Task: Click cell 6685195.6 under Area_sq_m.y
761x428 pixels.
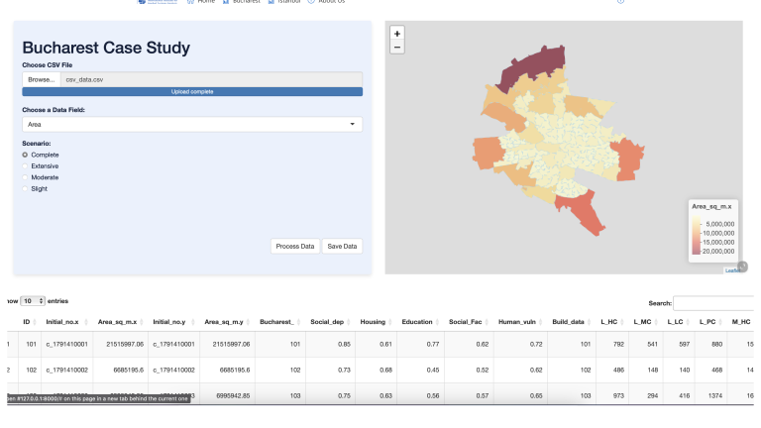Action: pos(235,370)
